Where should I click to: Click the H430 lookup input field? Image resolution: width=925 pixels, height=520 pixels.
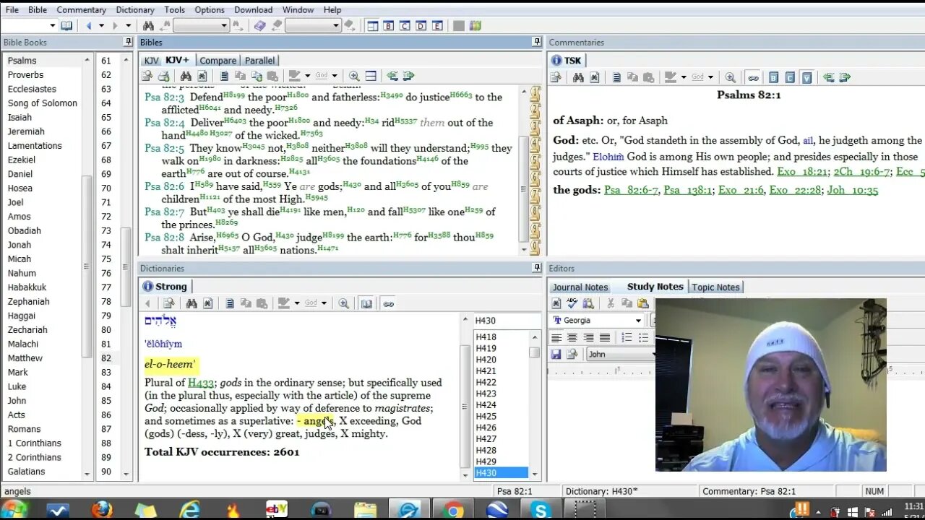coord(507,321)
